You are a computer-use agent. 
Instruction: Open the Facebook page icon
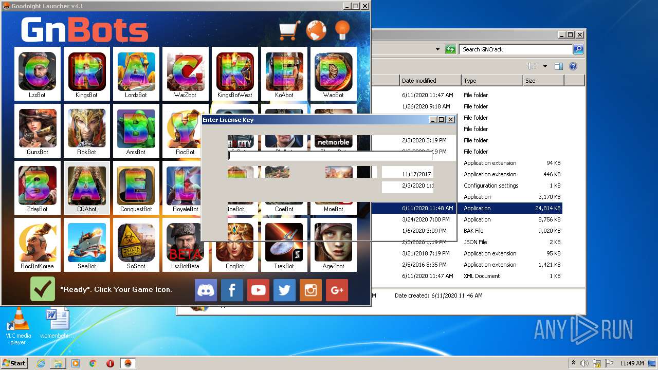(232, 290)
